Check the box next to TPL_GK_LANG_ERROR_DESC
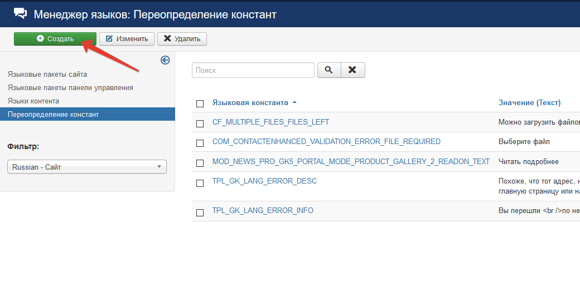Viewport: 580px width, 282px height. tap(200, 183)
